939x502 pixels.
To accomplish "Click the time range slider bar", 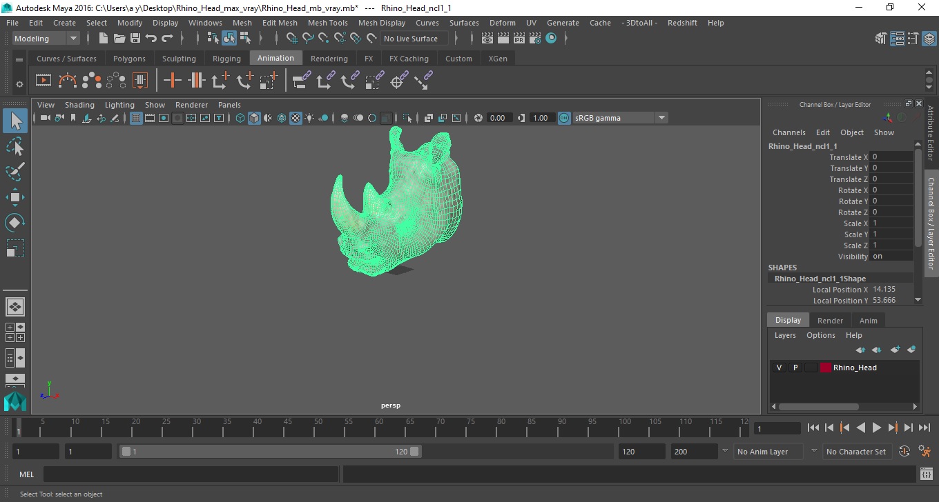I will point(271,452).
